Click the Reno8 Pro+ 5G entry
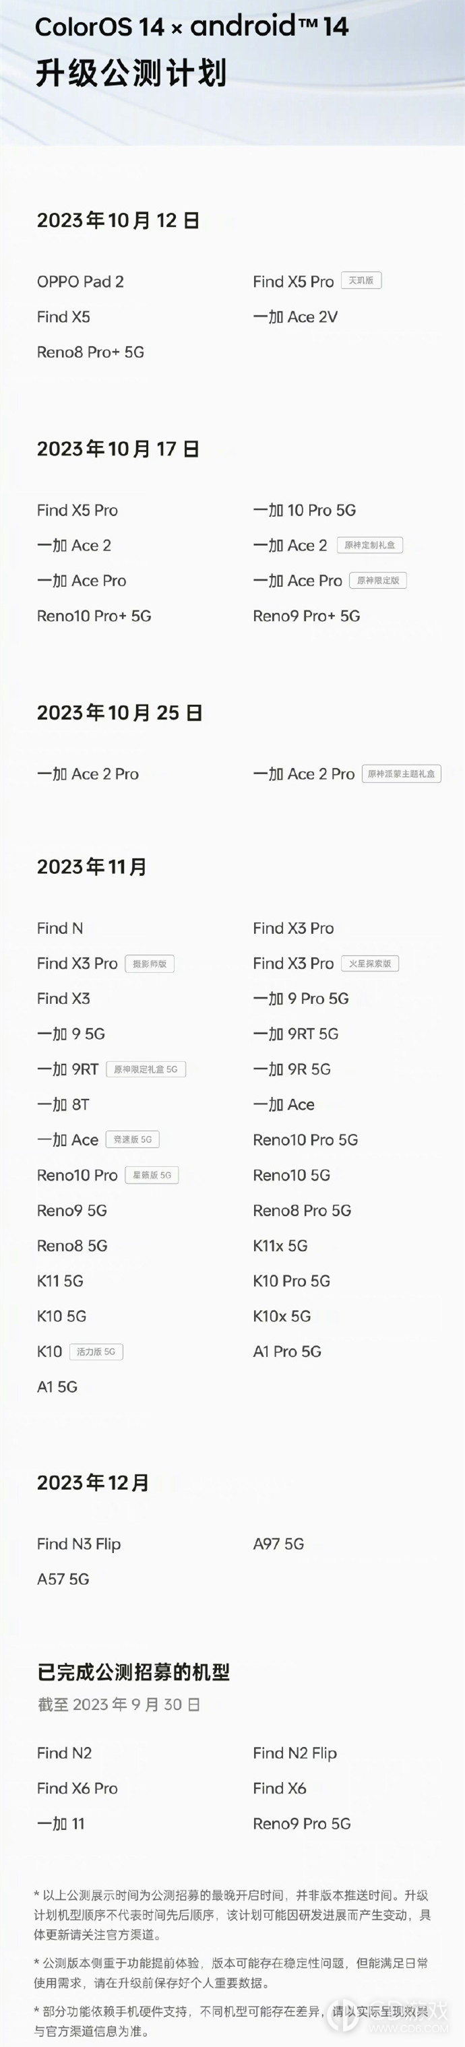Viewport: 465px width, 2047px height. pos(90,352)
